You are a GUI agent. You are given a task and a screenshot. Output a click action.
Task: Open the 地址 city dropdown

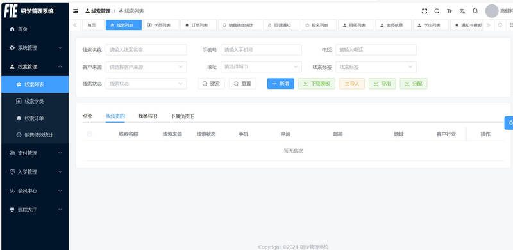[x=261, y=67]
